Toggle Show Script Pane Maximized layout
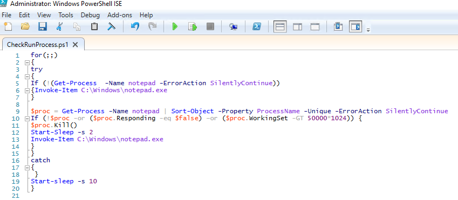Viewport: 458px width, 200px height. 315,27
